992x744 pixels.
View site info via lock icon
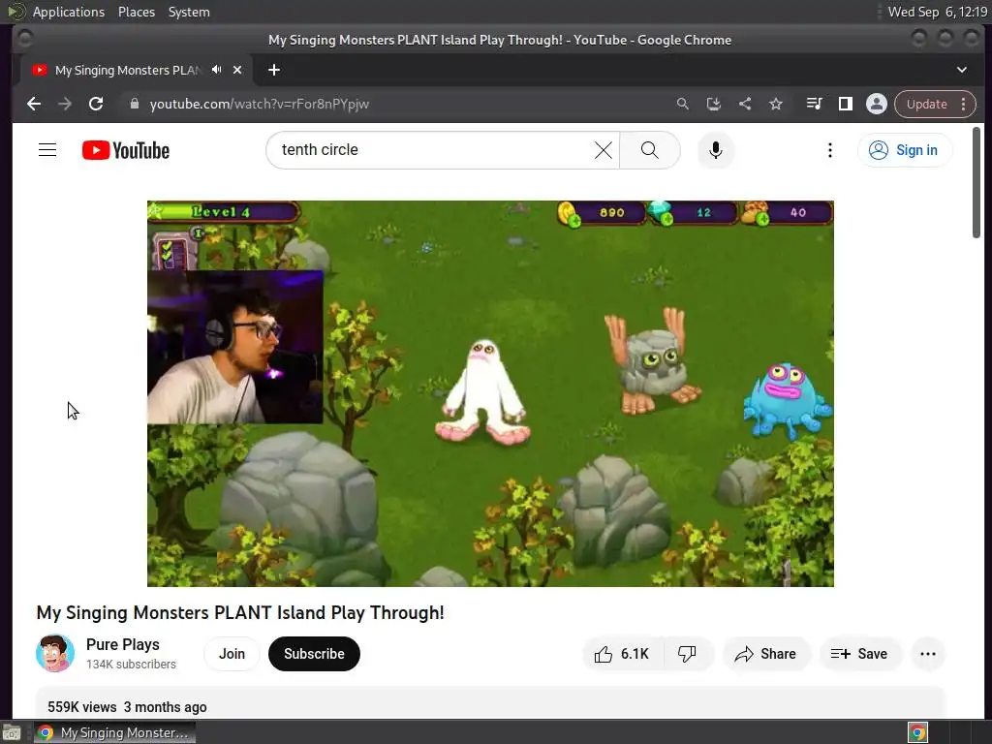134,104
